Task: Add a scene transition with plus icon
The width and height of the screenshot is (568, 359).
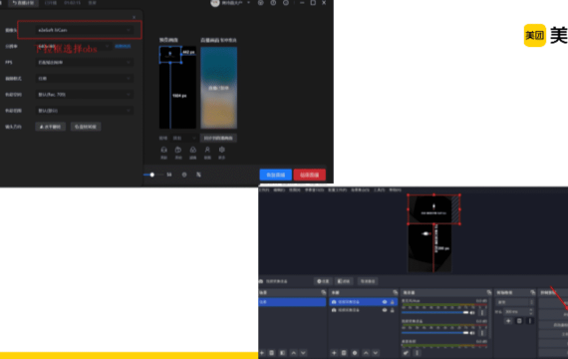Action: [508, 321]
